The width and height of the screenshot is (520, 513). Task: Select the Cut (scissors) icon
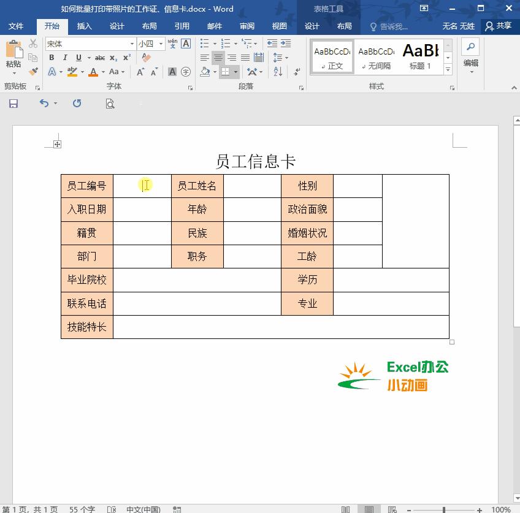[x=32, y=44]
